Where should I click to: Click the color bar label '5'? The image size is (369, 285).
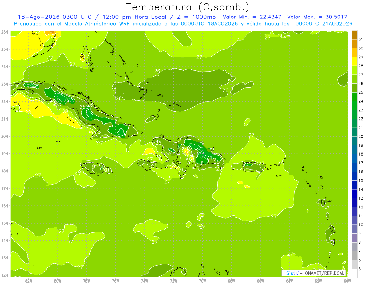pos(360,269)
